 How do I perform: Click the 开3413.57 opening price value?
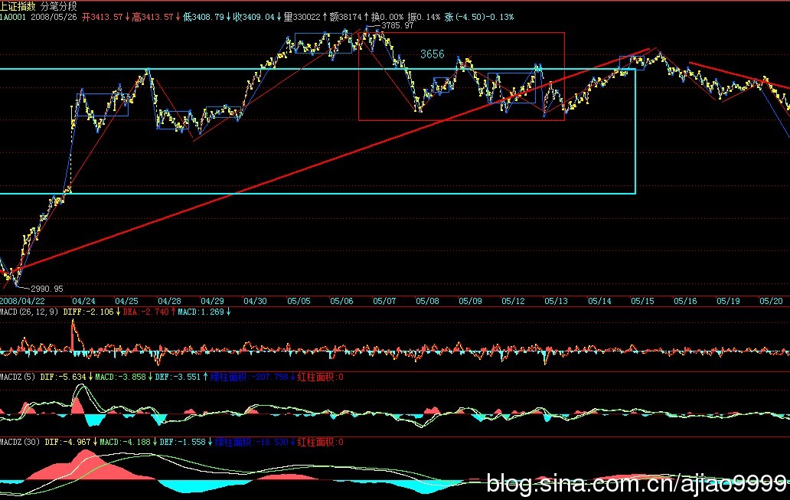[x=106, y=16]
